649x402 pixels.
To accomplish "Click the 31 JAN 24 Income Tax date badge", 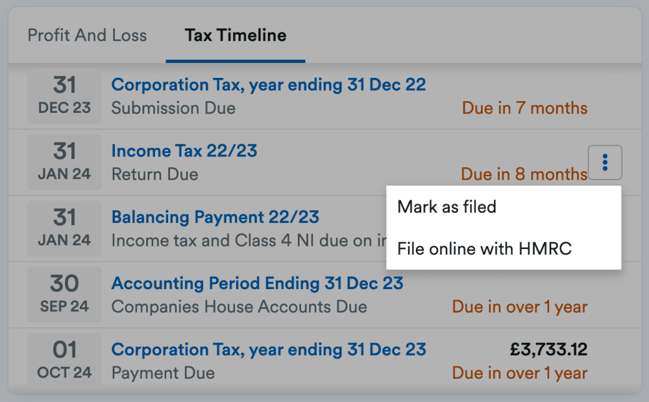I will click(64, 162).
